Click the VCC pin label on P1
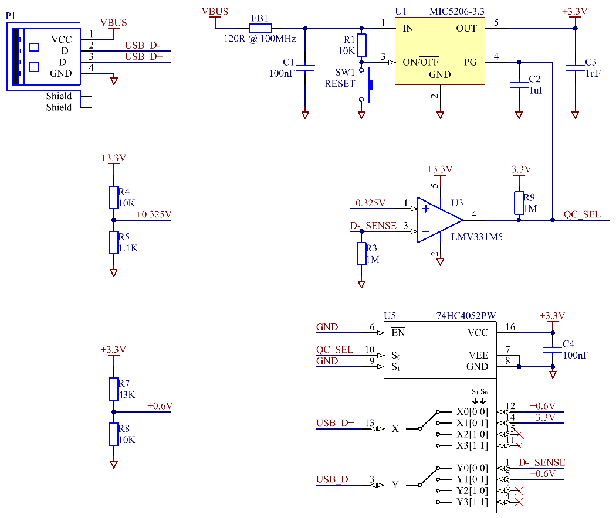 [62, 40]
